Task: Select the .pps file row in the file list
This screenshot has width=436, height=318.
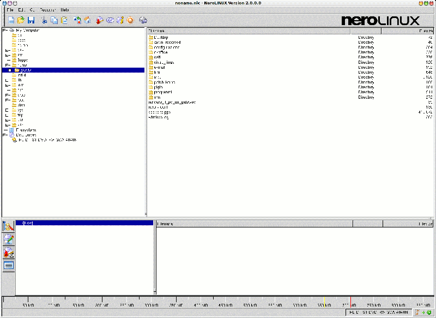Action: pos(290,112)
